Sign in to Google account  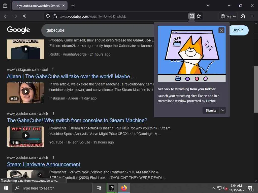(238, 30)
